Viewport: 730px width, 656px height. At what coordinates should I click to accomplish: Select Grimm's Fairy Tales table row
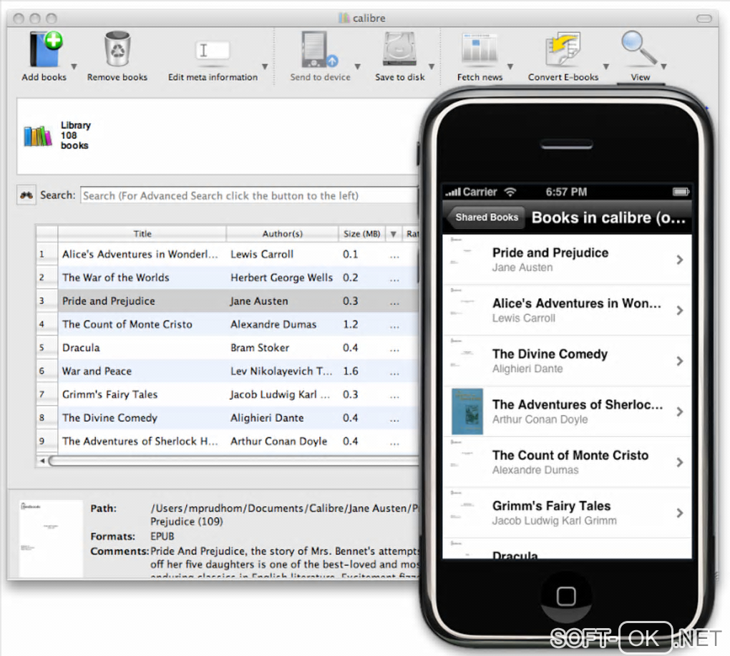coord(228,394)
